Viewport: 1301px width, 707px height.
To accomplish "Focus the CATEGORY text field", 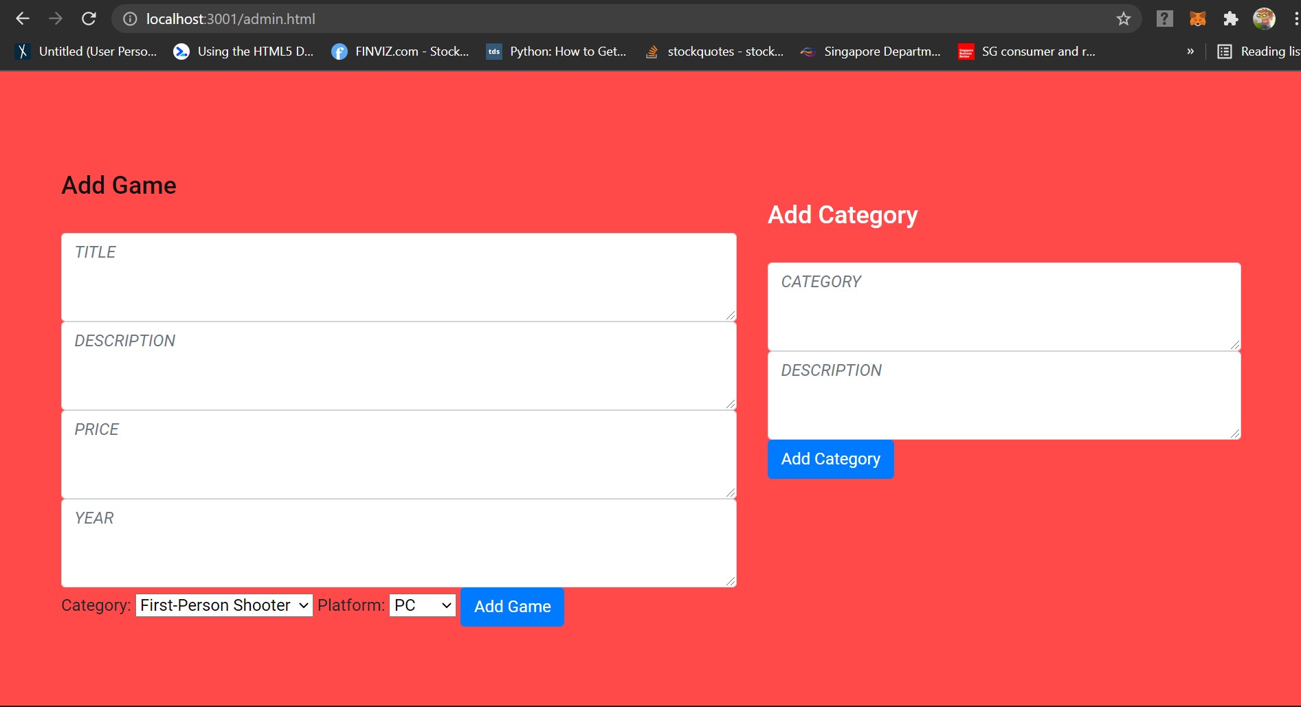I will click(1004, 306).
